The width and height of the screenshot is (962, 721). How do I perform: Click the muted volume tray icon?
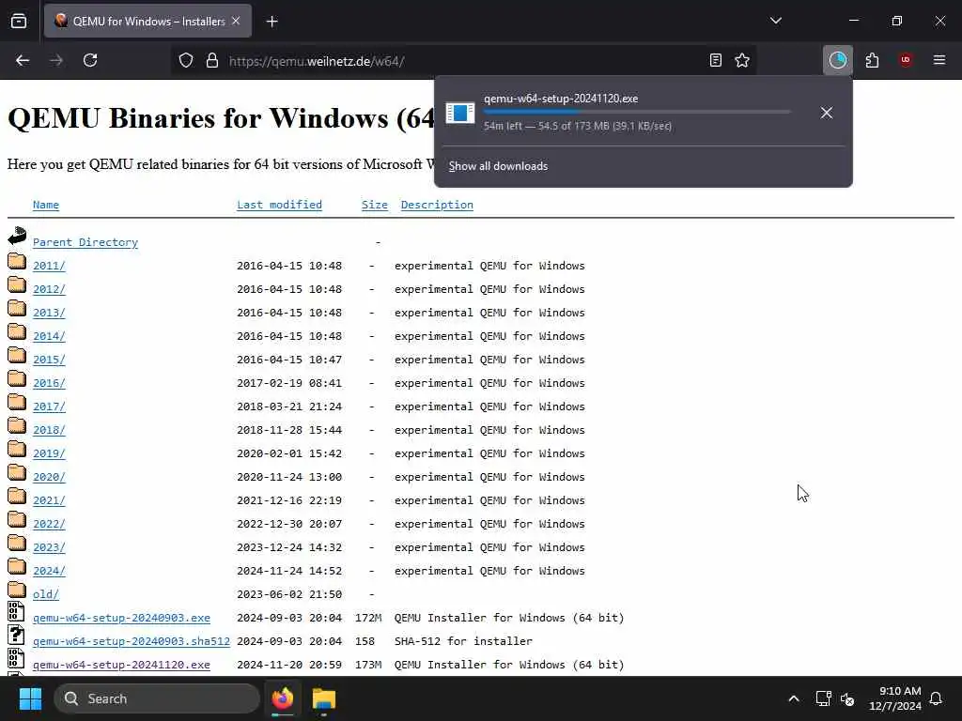pyautogui.click(x=847, y=698)
